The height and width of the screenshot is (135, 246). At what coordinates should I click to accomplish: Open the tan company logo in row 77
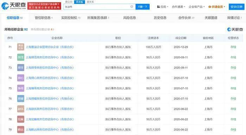point(21,109)
